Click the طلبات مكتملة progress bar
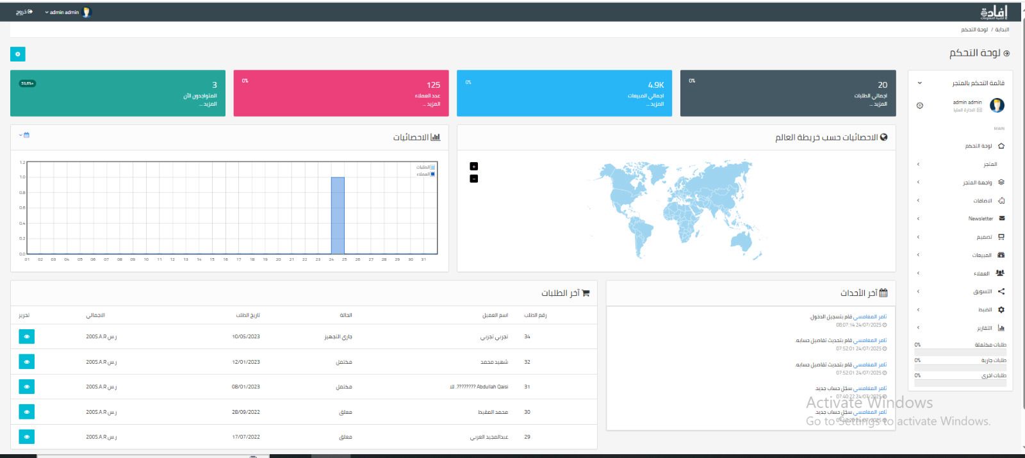The image size is (1025, 458). [960, 352]
